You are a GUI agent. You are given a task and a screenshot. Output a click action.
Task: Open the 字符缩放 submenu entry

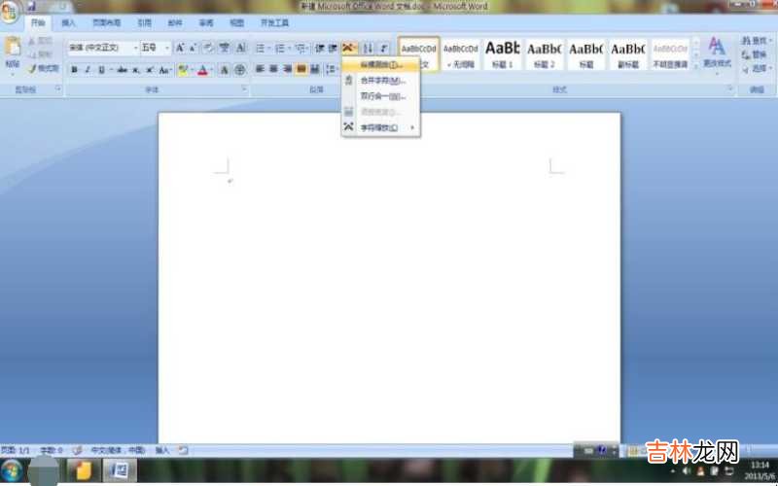[380, 127]
